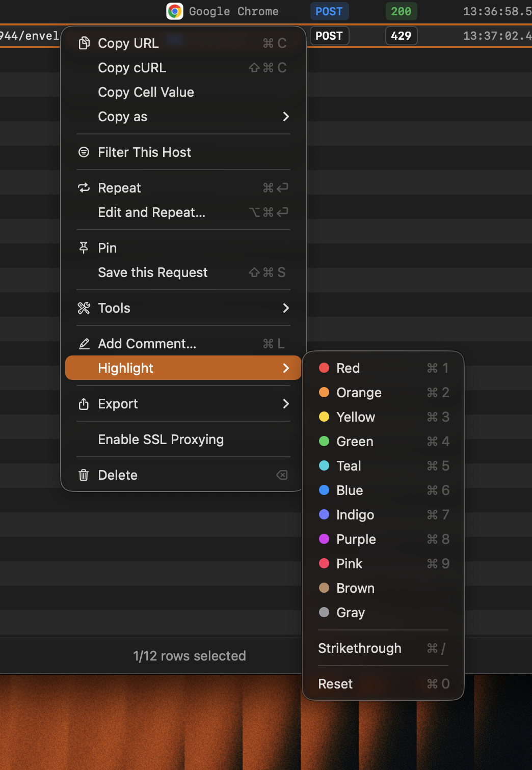Pick the Brown highlight color dot
532x770 pixels.
click(324, 588)
